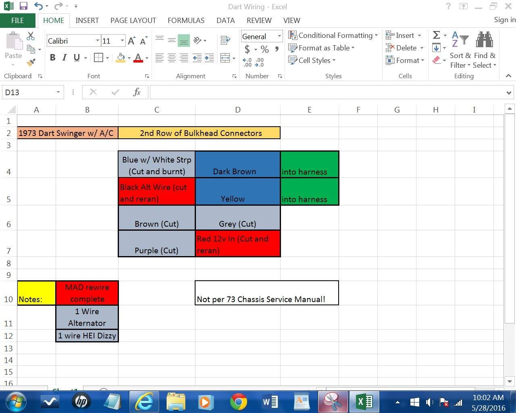The height and width of the screenshot is (413, 516).
Task: Click the green FILE button
Action: [17, 20]
